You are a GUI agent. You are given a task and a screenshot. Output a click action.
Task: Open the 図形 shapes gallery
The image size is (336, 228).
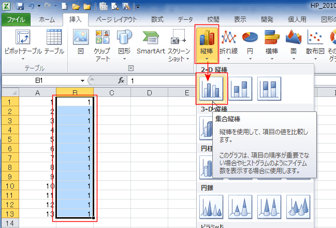[124, 45]
